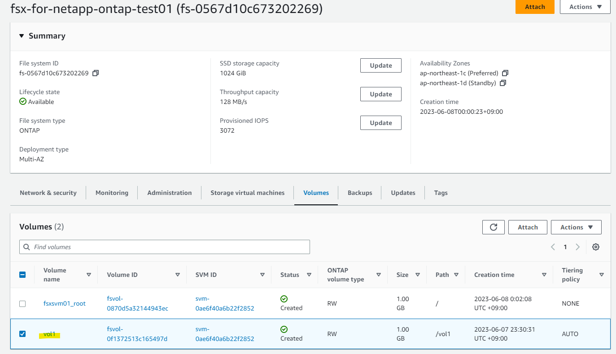Open the Volumes Actions dropdown
Screen dimensions: 616x354
click(x=576, y=227)
